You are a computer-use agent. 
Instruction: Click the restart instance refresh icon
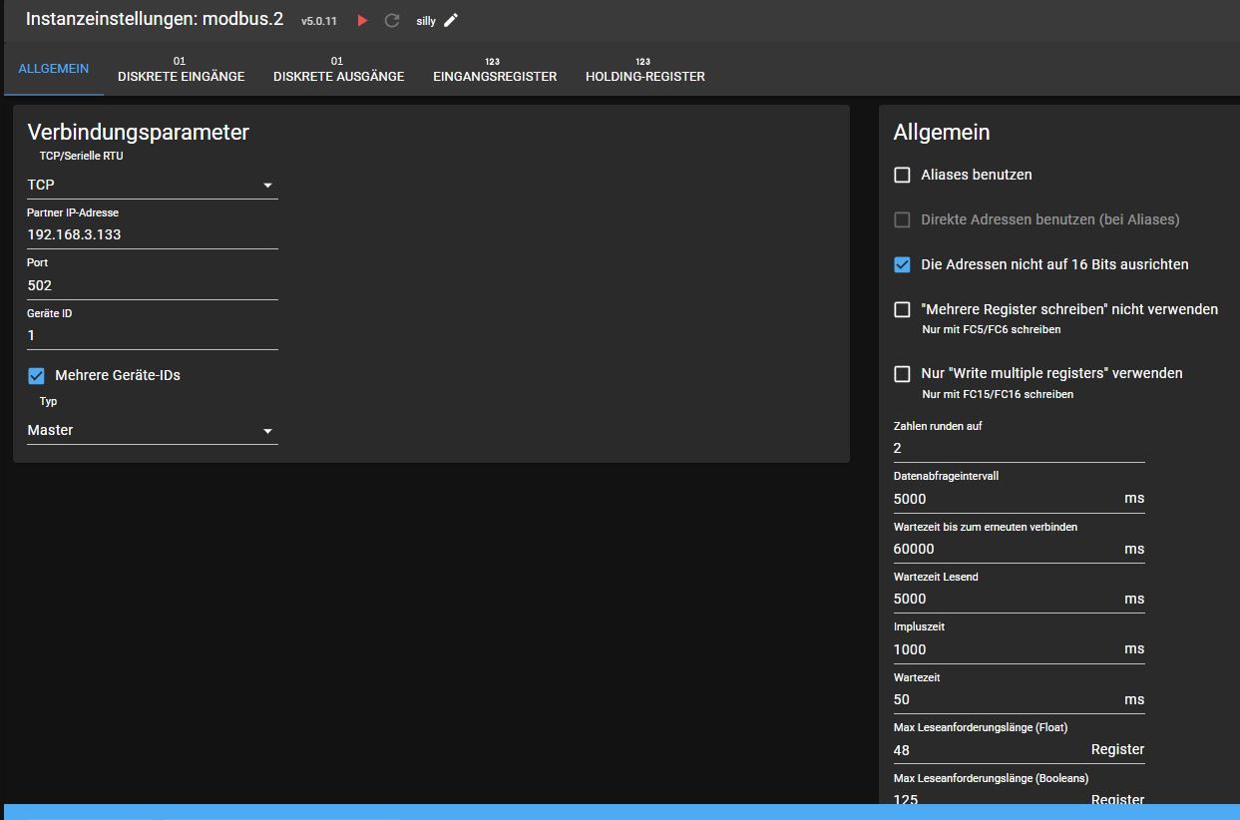pos(392,21)
